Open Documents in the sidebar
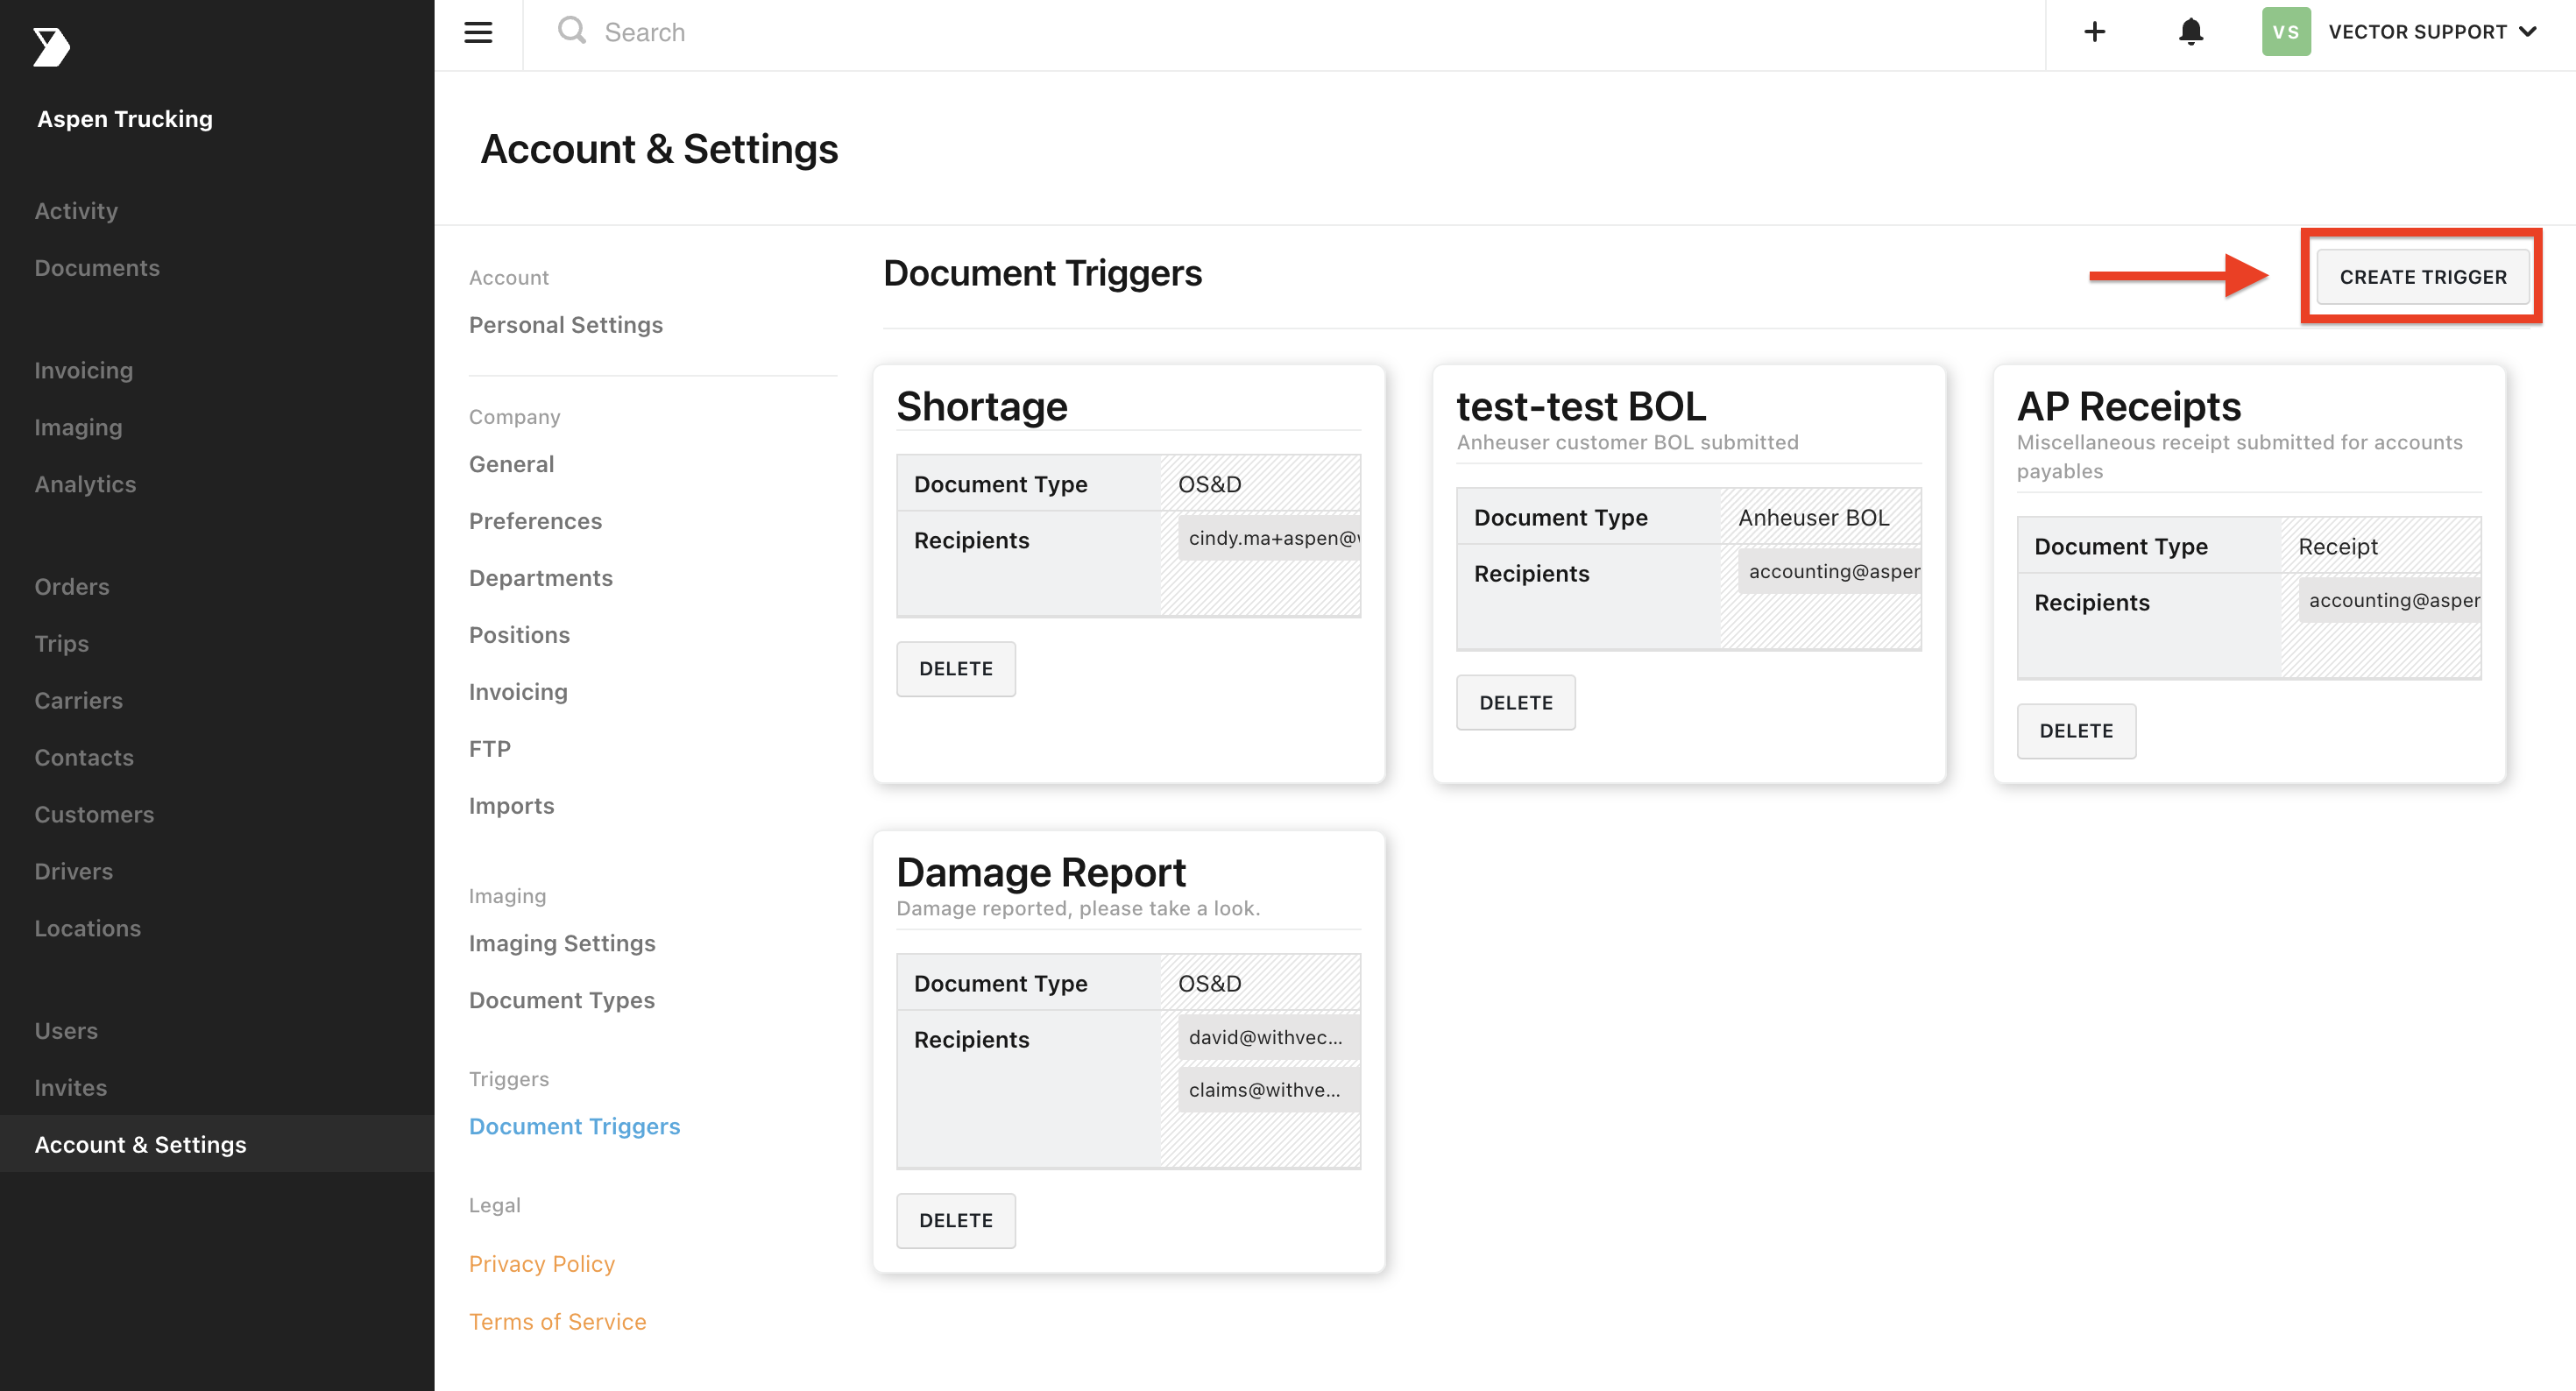Screen dimensions: 2576x1391 click(x=97, y=268)
